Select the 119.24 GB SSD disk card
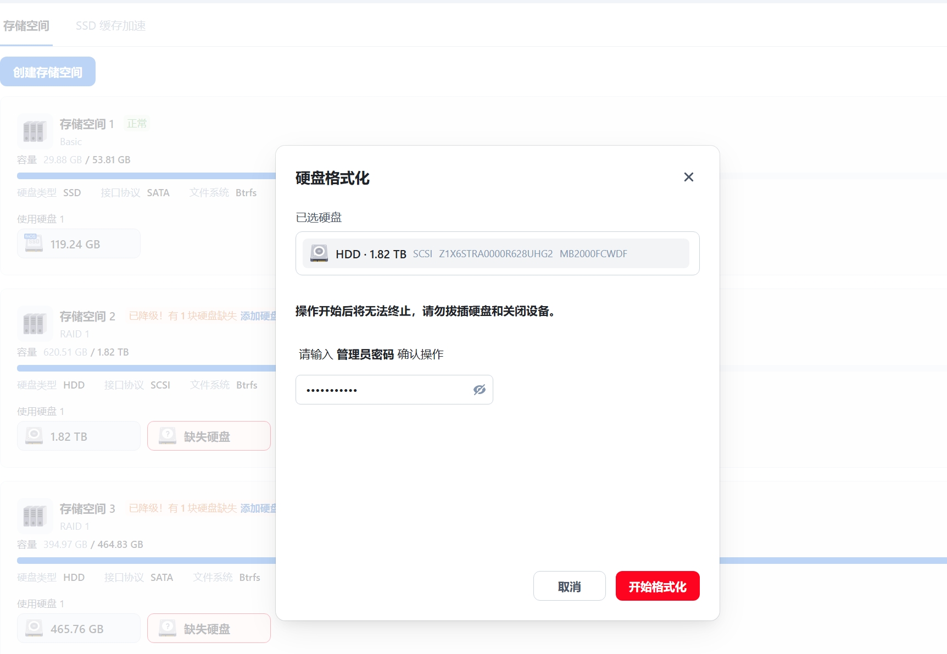Viewport: 947px width, 654px height. coord(79,243)
